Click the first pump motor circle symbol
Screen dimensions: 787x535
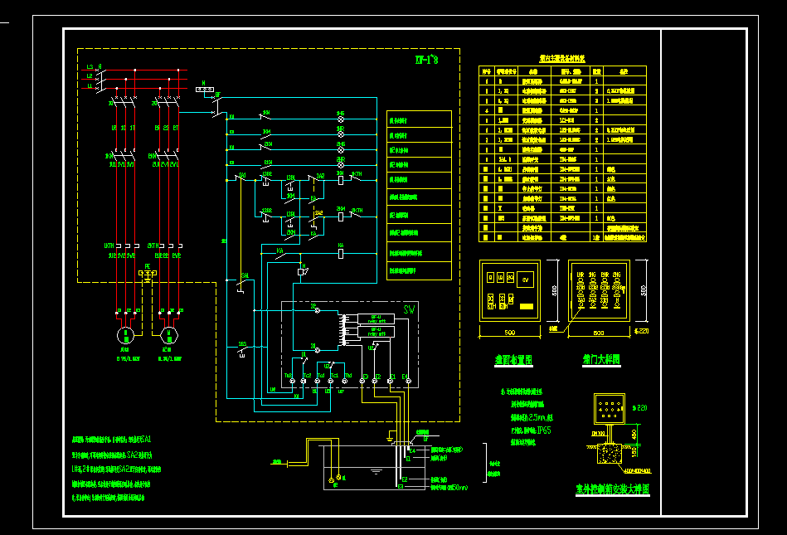pyautogui.click(x=125, y=335)
